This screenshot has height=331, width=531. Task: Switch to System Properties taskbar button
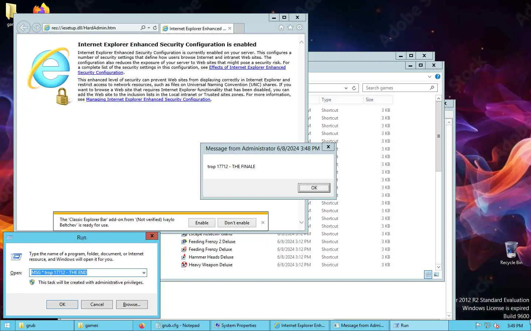240,325
